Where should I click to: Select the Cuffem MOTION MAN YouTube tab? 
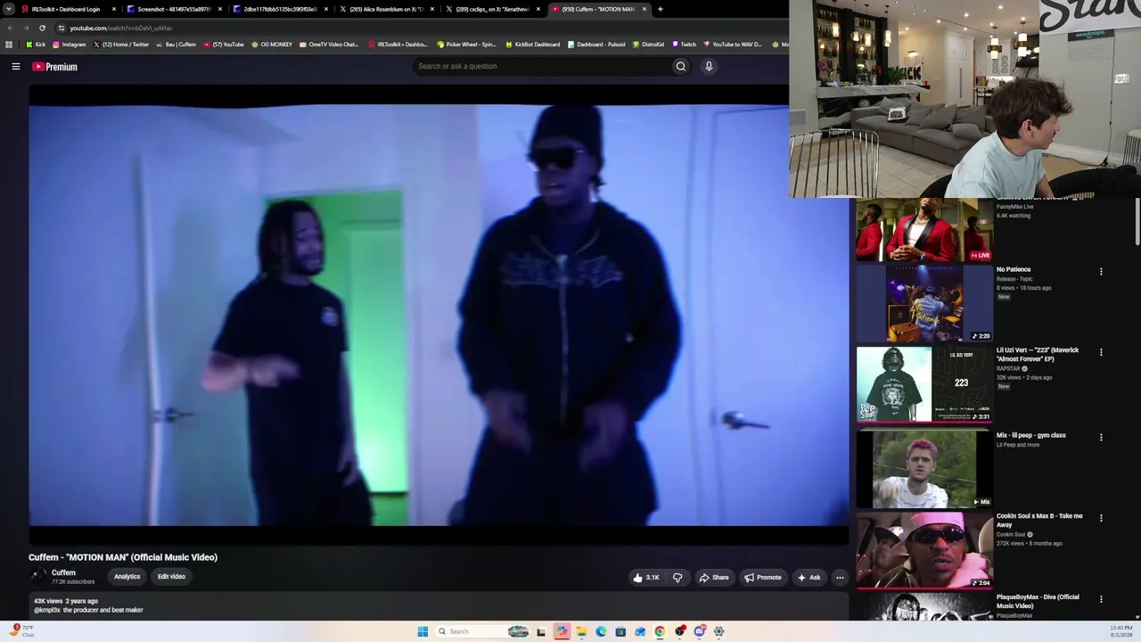599,9
